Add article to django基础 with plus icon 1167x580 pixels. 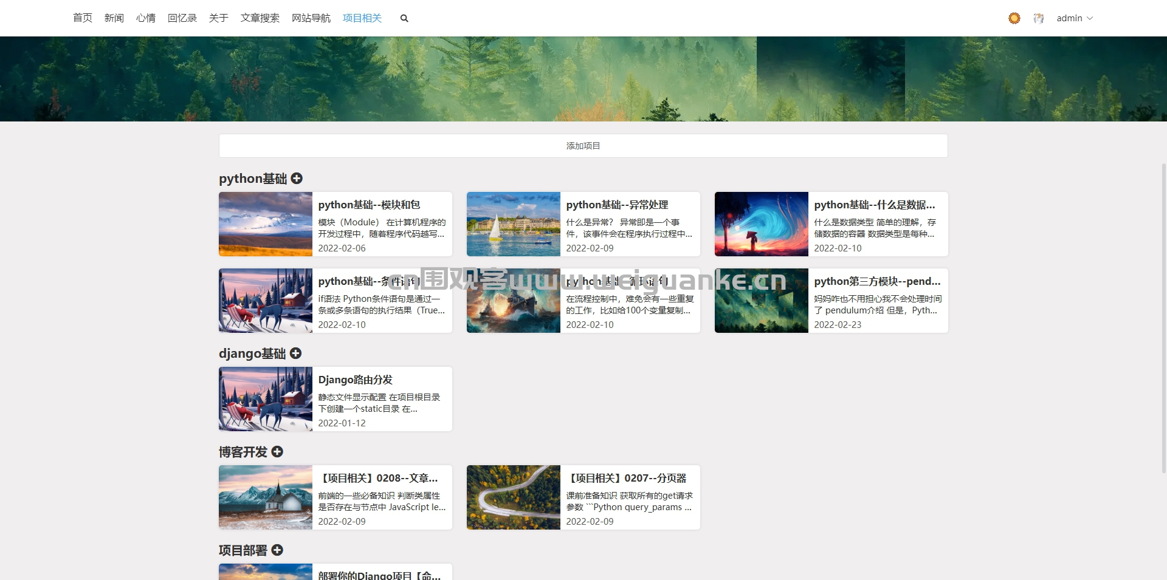[295, 353]
